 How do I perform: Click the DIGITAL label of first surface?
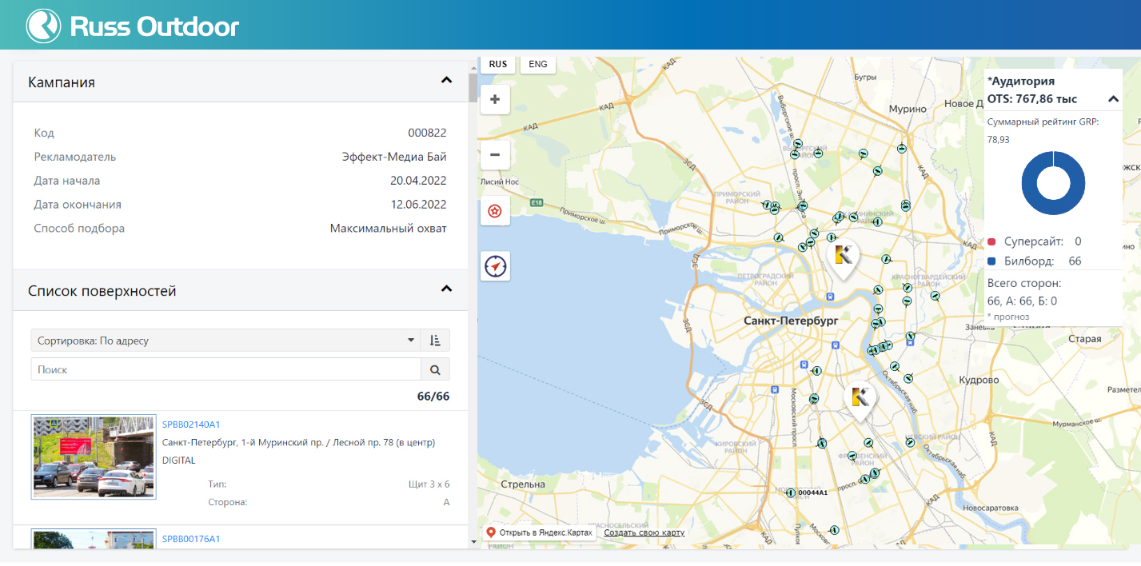pos(178,460)
